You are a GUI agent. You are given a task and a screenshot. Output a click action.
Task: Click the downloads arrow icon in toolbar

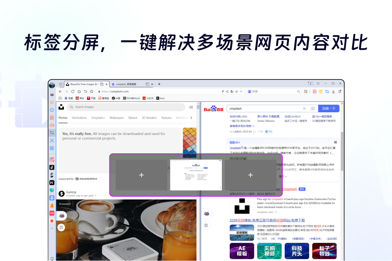333,91
